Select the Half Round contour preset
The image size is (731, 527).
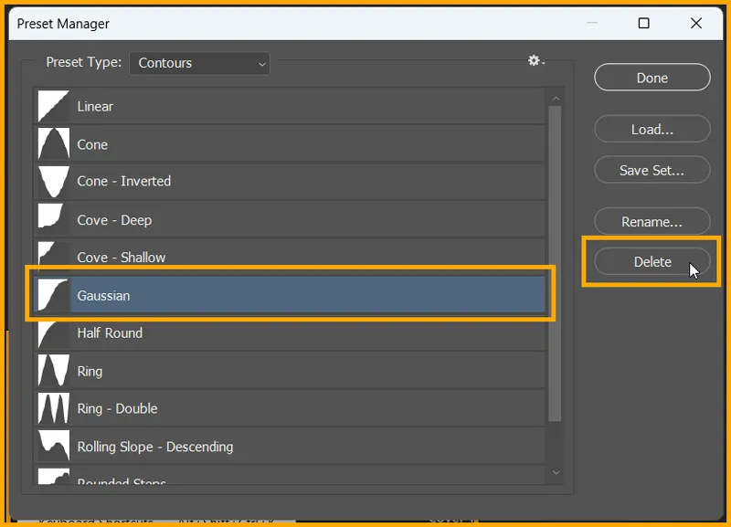[52, 332]
